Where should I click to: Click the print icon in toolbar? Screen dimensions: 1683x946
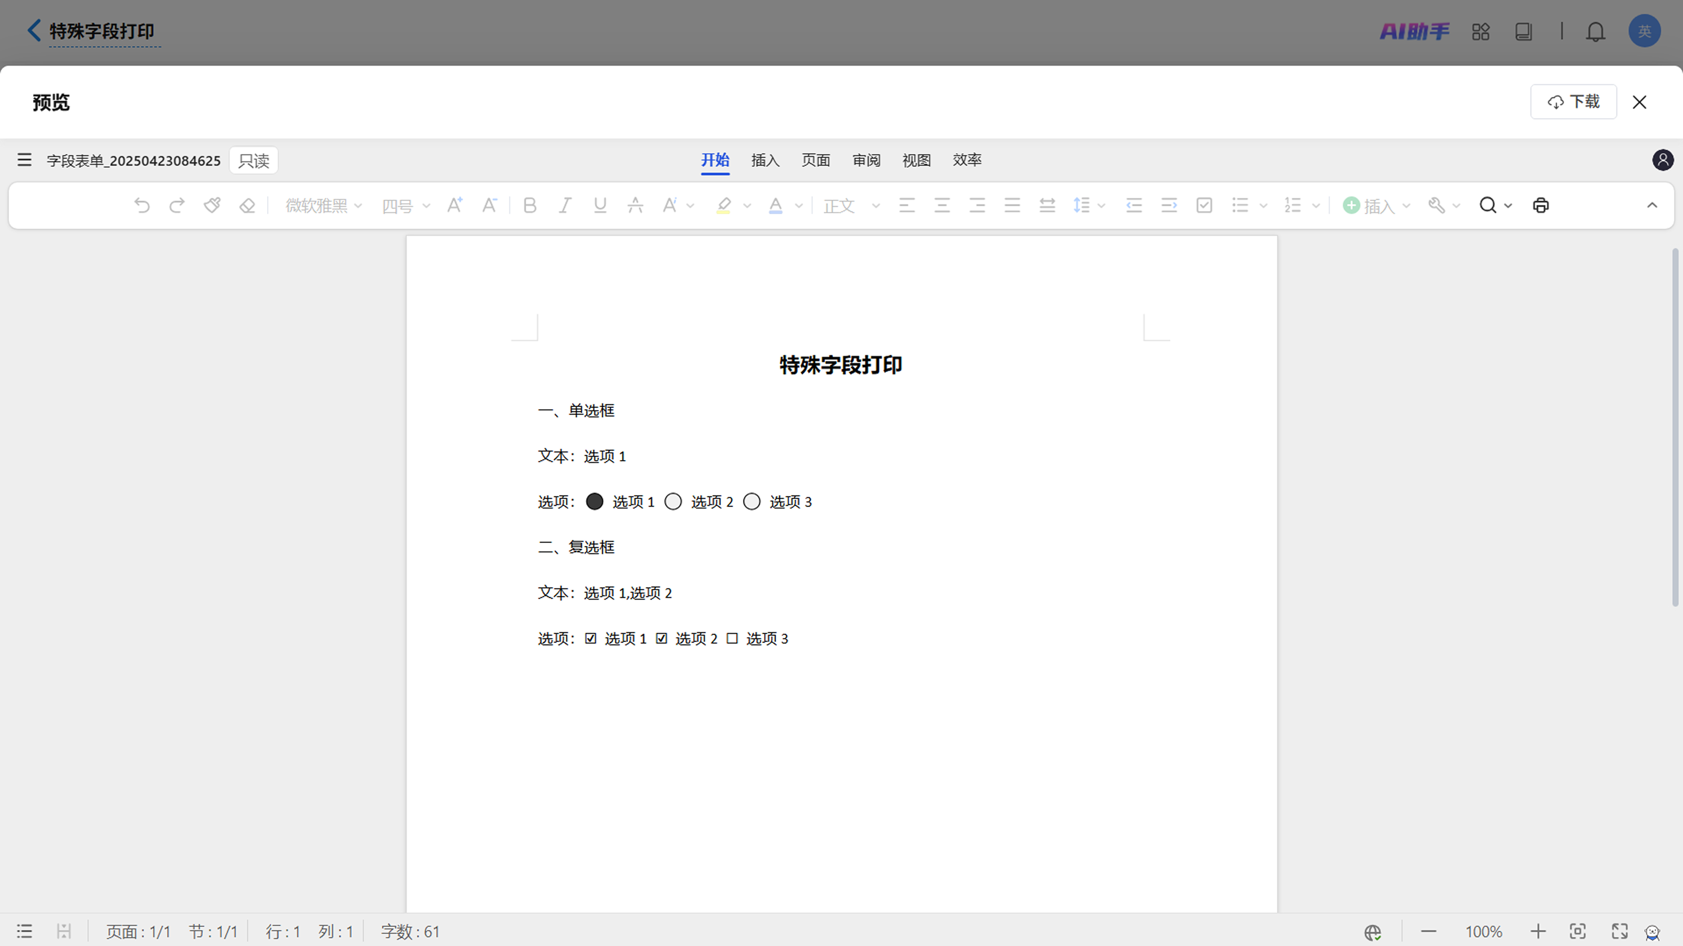(1541, 205)
